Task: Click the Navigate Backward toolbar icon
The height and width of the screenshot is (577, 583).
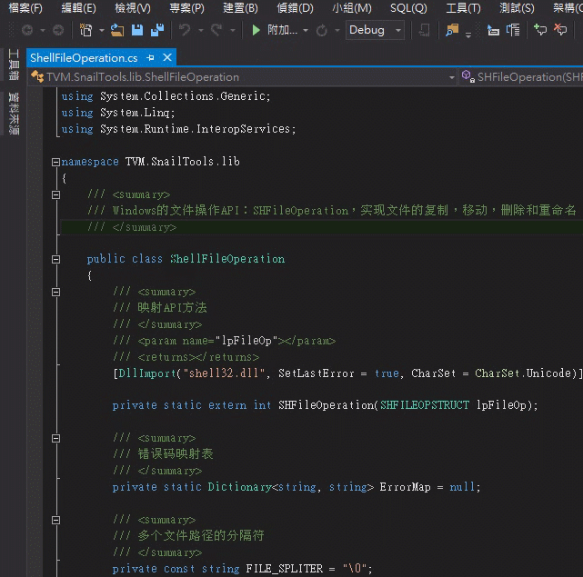Action: [x=27, y=30]
